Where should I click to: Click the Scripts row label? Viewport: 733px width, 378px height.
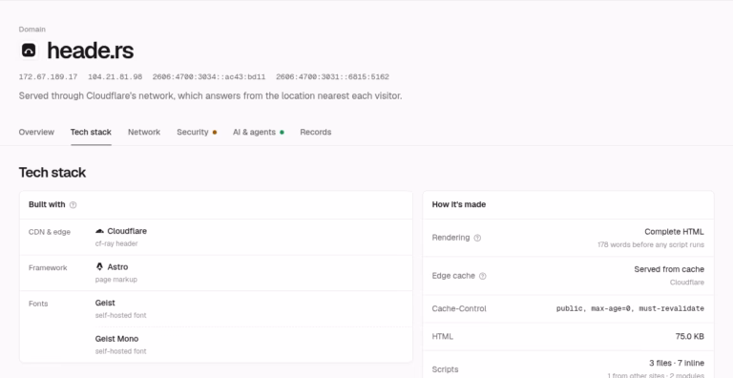tap(445, 369)
